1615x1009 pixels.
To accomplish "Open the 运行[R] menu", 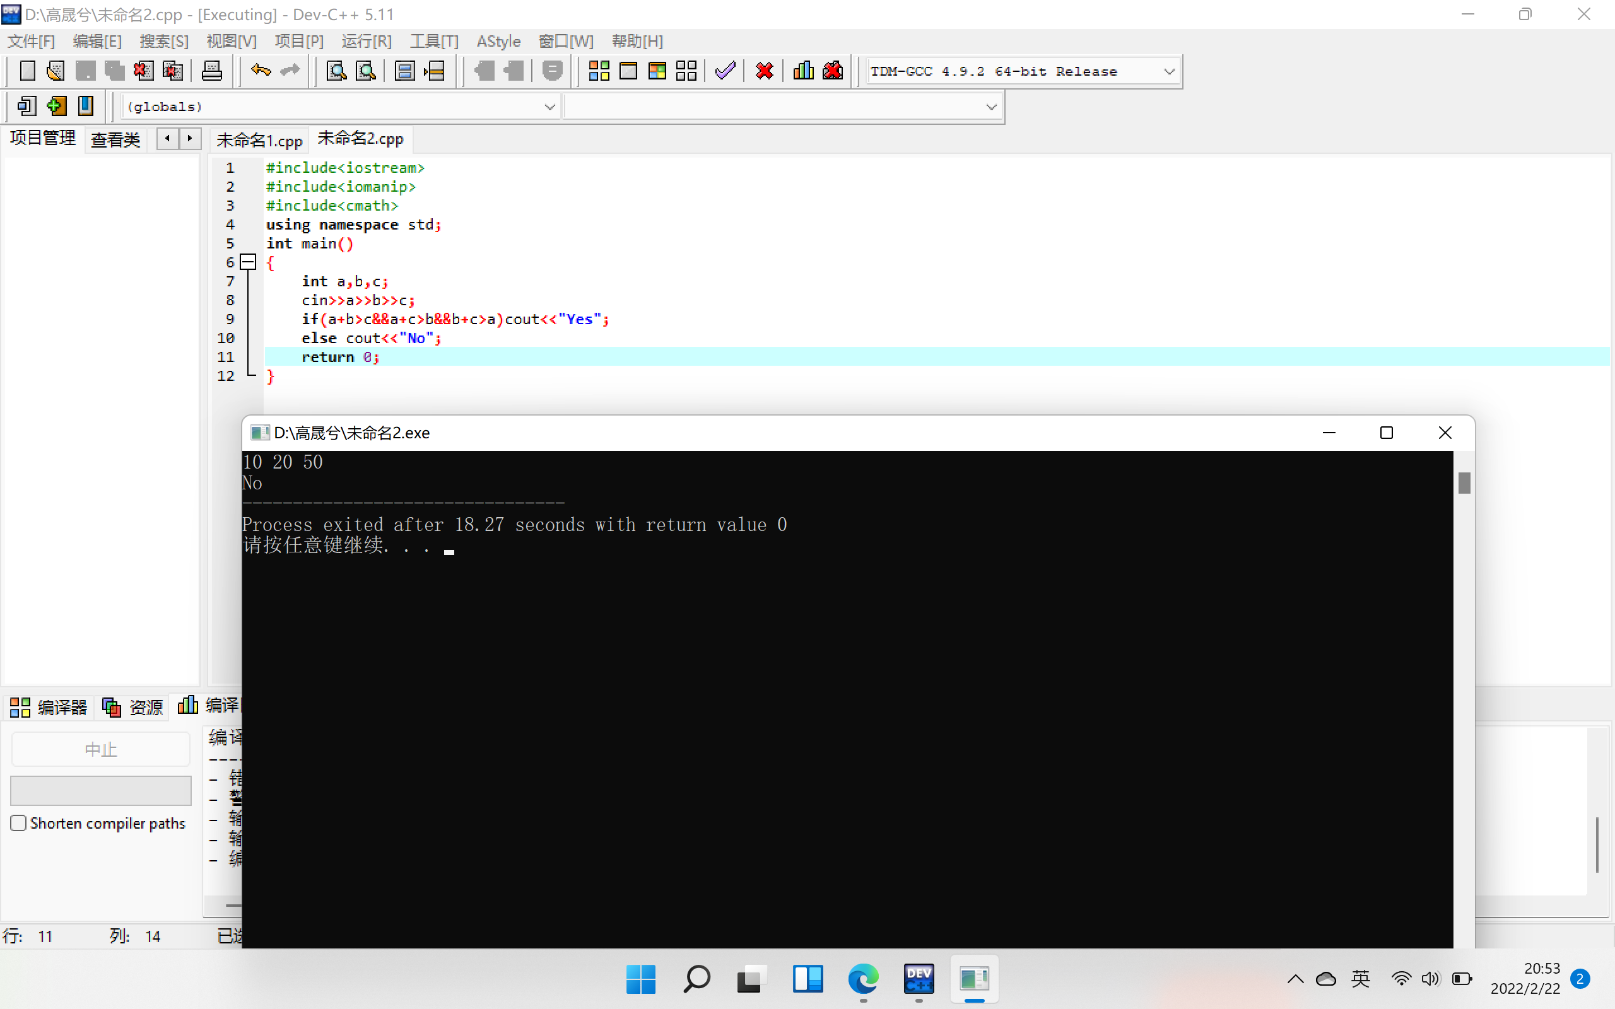I will coord(367,42).
